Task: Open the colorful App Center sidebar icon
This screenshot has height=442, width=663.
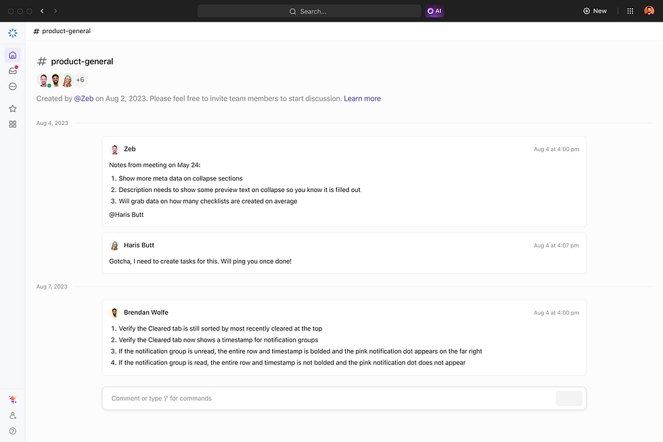Action: pos(12,399)
